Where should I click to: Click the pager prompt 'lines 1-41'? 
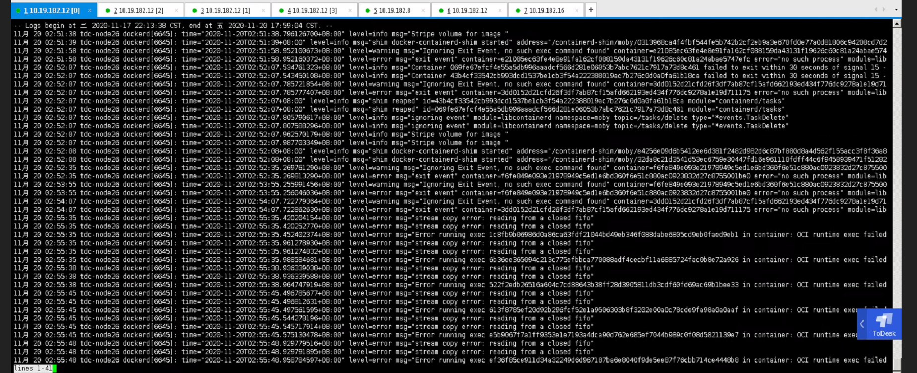(x=33, y=369)
